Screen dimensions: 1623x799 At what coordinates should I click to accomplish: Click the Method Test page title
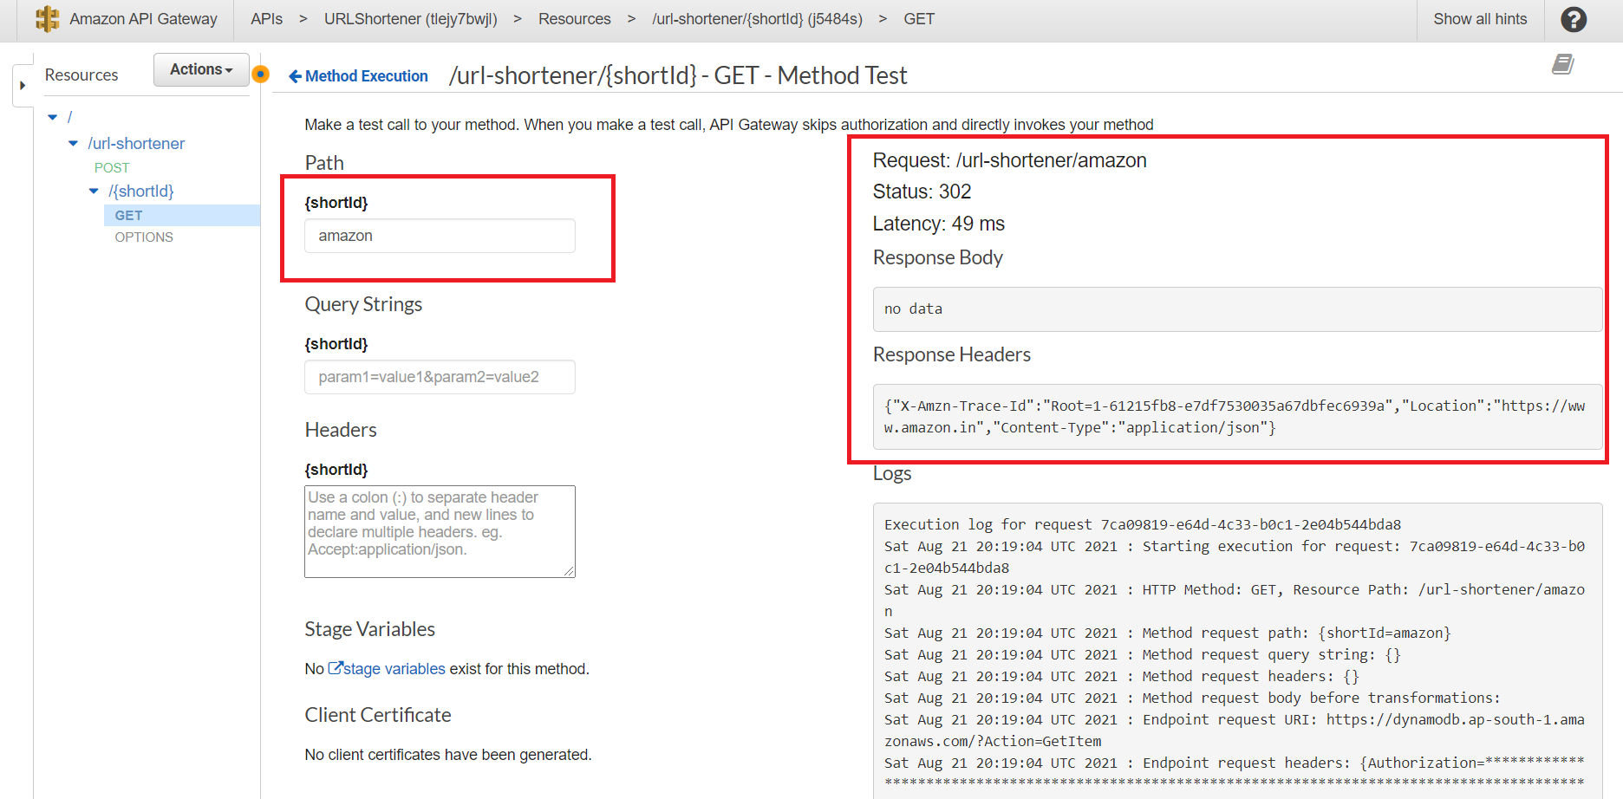tap(678, 76)
